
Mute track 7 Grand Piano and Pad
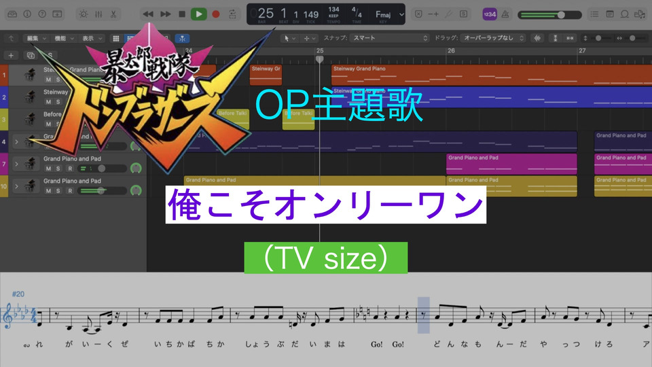(49, 169)
